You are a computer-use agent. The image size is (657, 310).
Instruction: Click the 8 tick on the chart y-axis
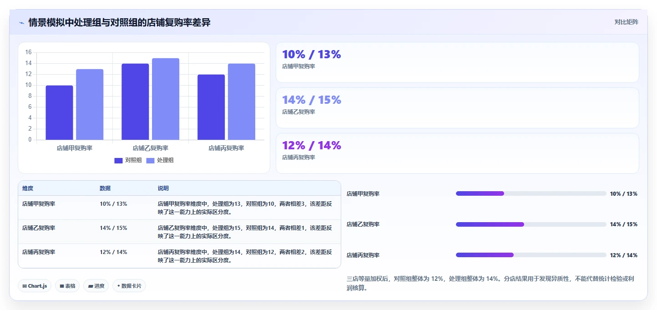30,96
